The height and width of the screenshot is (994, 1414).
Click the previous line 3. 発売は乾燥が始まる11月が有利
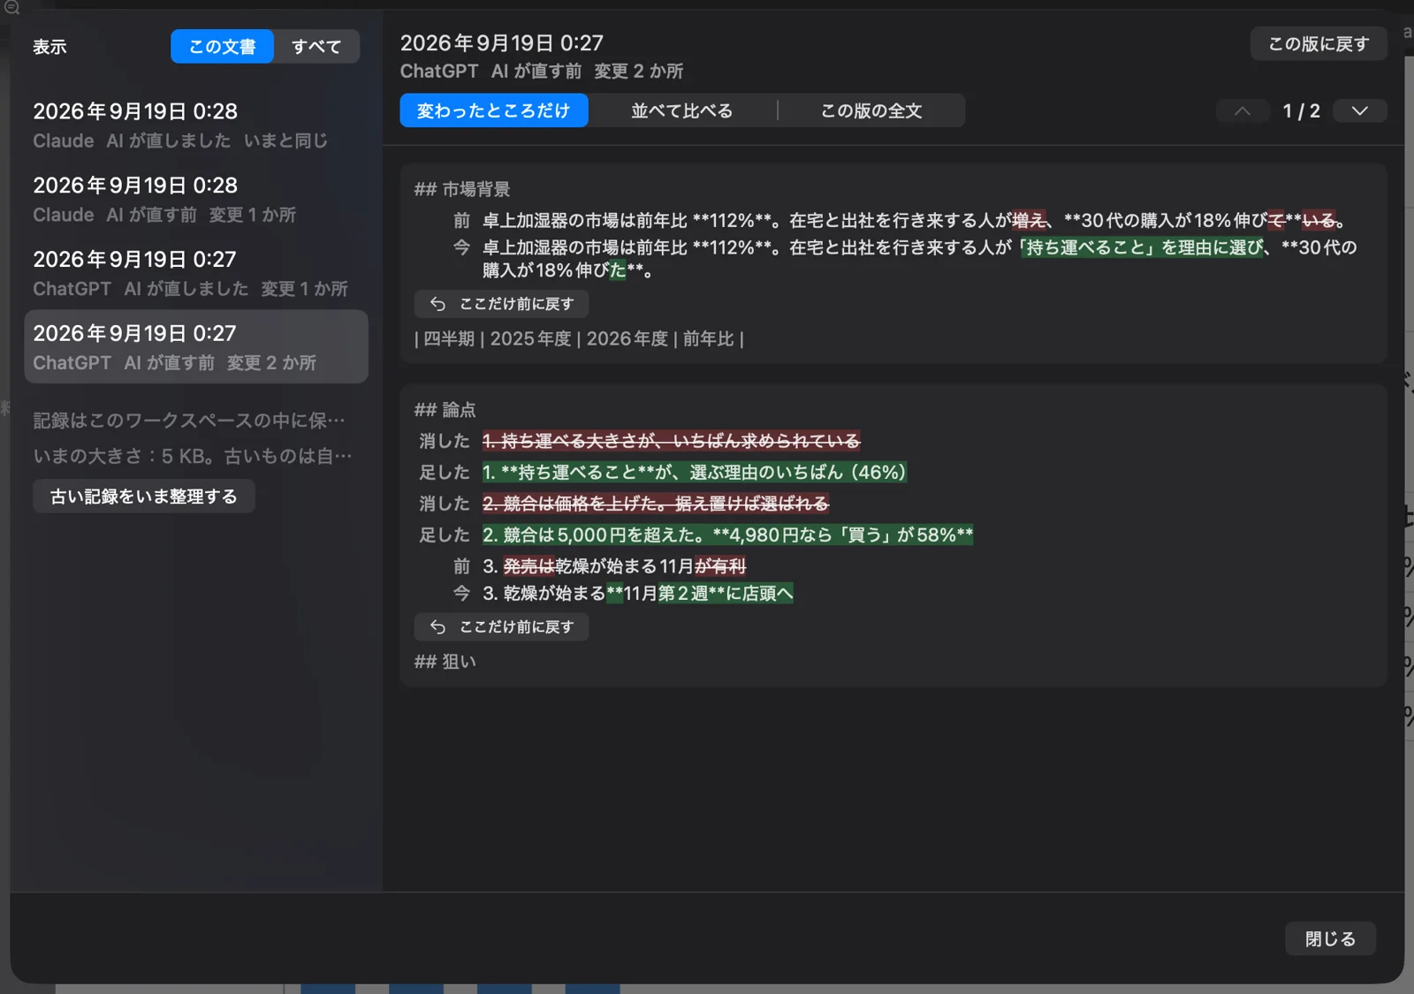point(614,566)
